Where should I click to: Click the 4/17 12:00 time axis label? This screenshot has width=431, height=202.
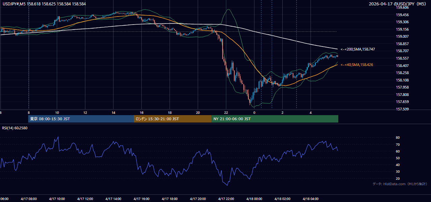85,199
